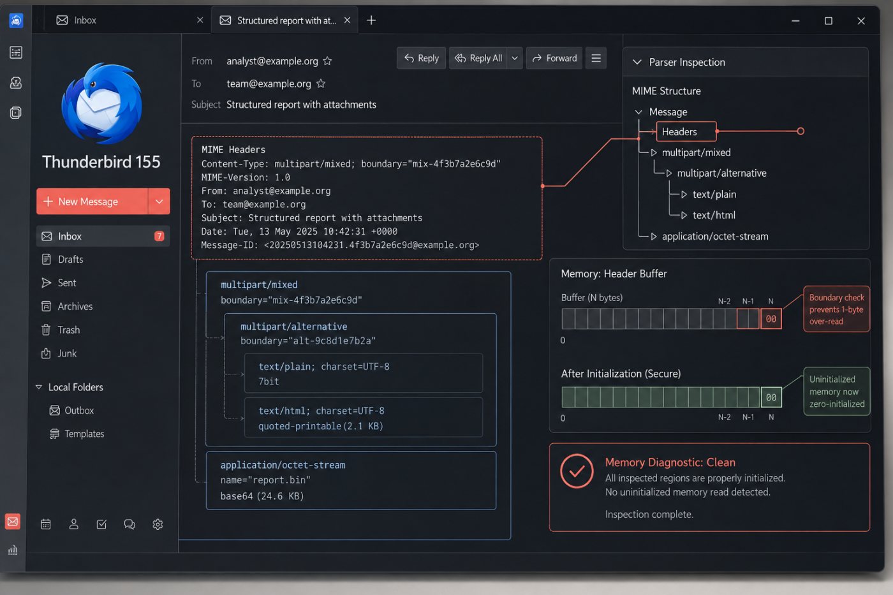Open the Settings gear icon in footer

[x=158, y=524]
